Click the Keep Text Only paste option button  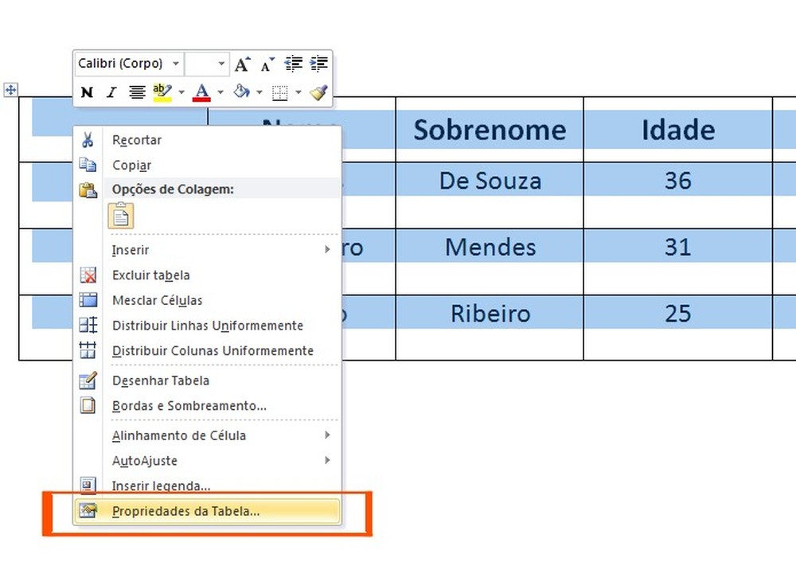[121, 216]
